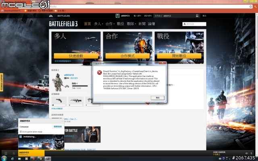This screenshot has width=258, height=161.
Task: Click 快速遊戲 quick match button
Action: point(76,56)
